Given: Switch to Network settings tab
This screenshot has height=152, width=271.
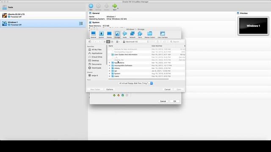Looking at the screenshot, I should click(x=133, y=35).
